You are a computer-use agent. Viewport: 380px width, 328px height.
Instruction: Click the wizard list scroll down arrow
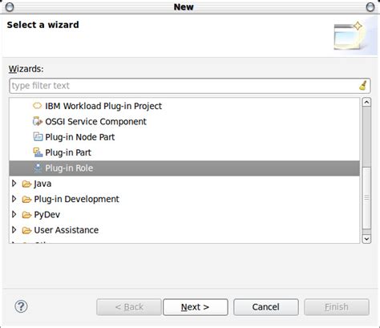coord(366,239)
